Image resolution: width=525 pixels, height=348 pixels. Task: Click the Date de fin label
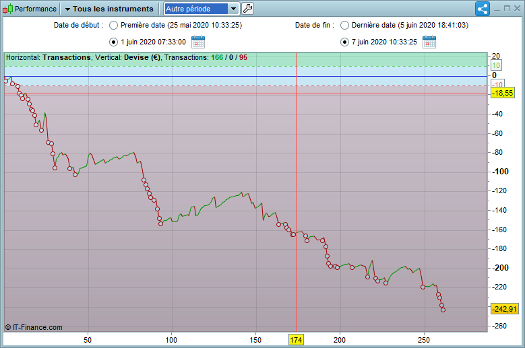tap(315, 25)
